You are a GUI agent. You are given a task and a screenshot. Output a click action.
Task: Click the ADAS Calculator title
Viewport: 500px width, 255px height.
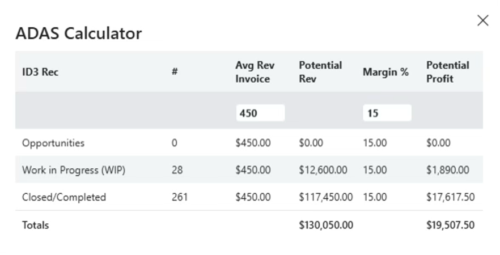79,33
